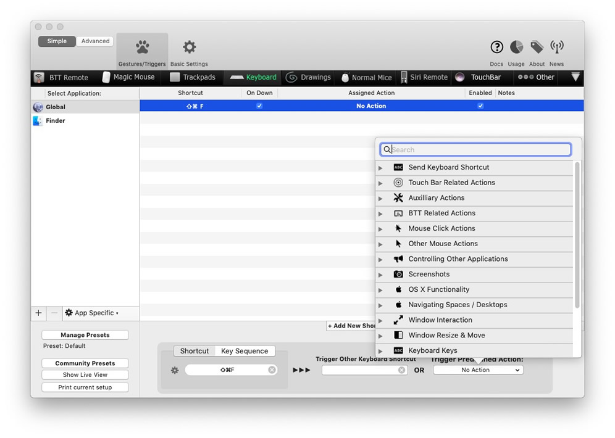This screenshot has height=438, width=615.
Task: Click Print current setup button
Action: (x=85, y=387)
